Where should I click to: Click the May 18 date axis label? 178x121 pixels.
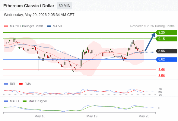click(x=40, y=116)
